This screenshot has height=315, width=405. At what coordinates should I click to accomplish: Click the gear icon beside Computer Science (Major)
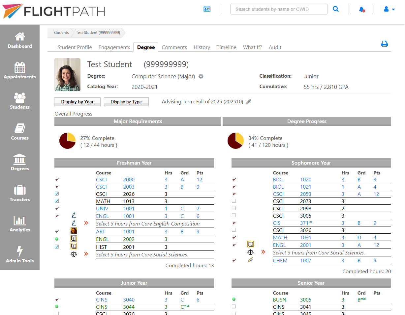click(x=201, y=76)
